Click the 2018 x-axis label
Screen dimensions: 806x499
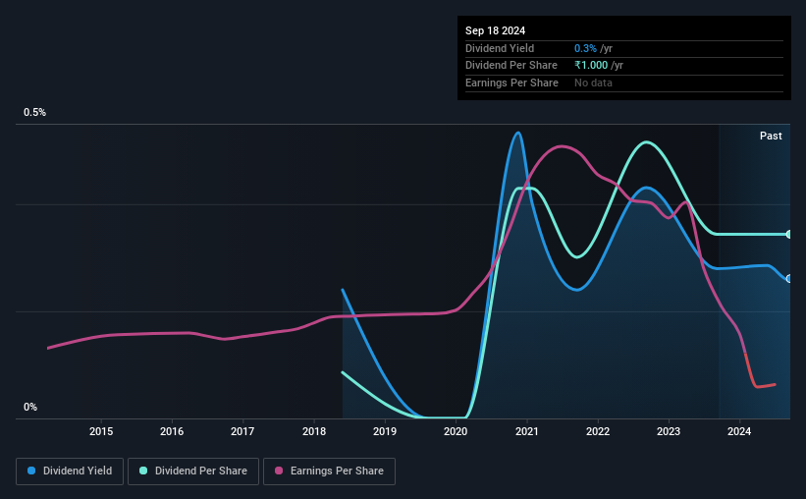point(314,431)
